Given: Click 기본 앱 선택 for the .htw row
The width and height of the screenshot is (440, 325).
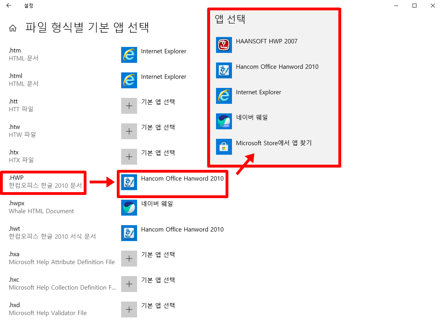Looking at the screenshot, I should (x=158, y=127).
